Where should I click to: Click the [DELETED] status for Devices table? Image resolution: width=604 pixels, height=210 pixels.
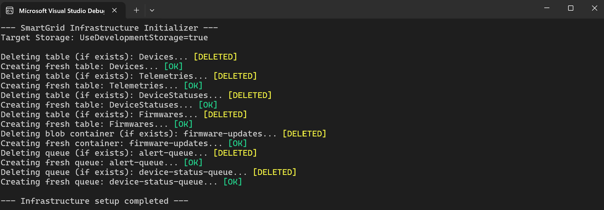coord(215,57)
